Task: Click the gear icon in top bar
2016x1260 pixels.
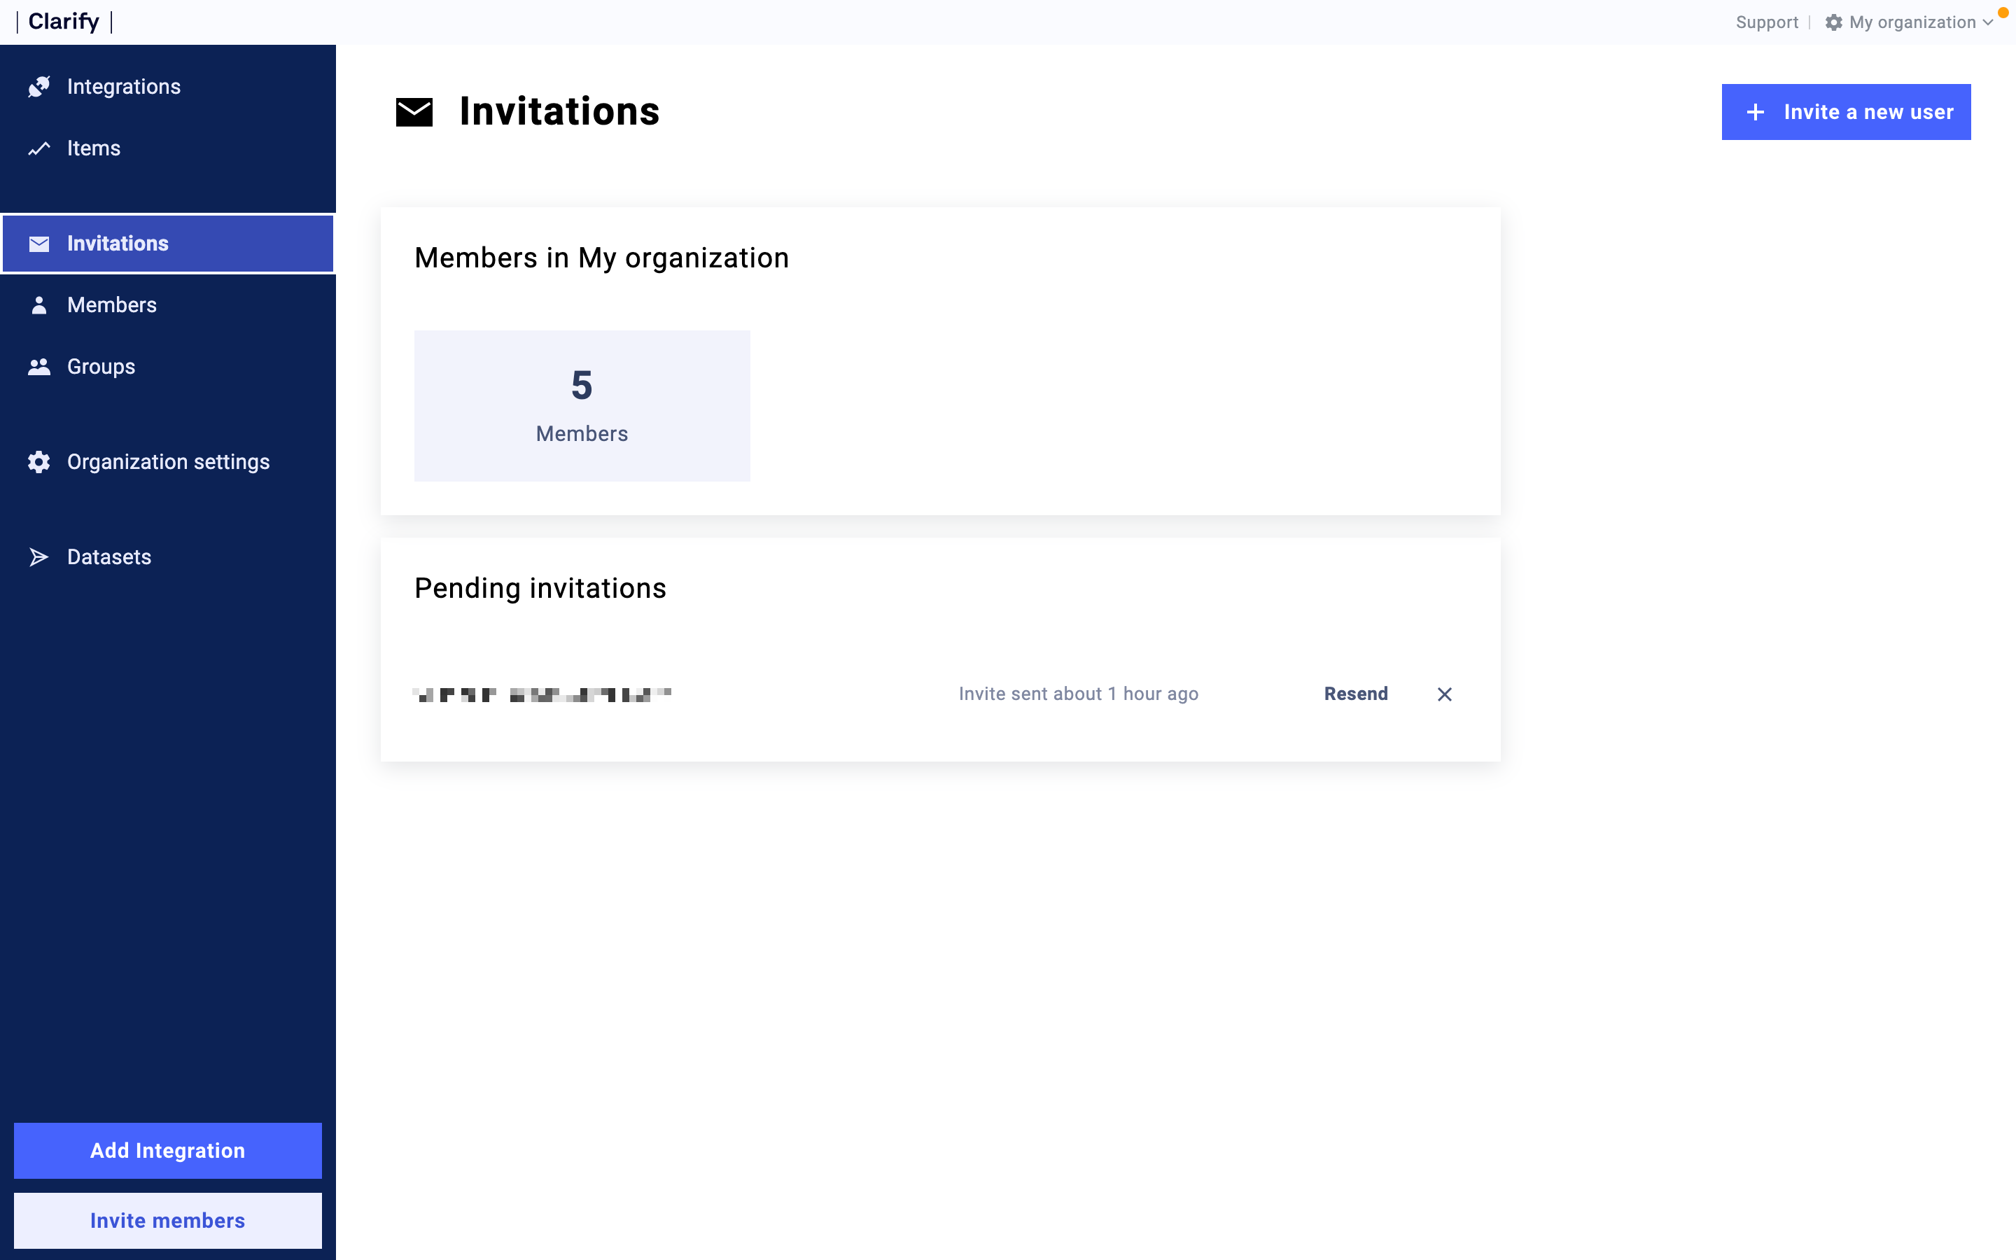Action: [1833, 22]
